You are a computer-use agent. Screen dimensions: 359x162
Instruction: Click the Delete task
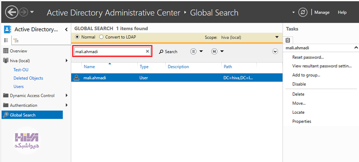[298, 94]
